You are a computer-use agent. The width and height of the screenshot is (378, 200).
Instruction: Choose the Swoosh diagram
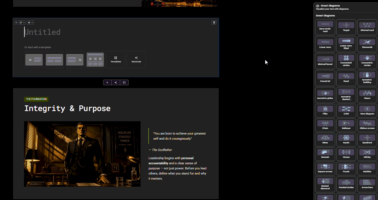[x=325, y=154]
